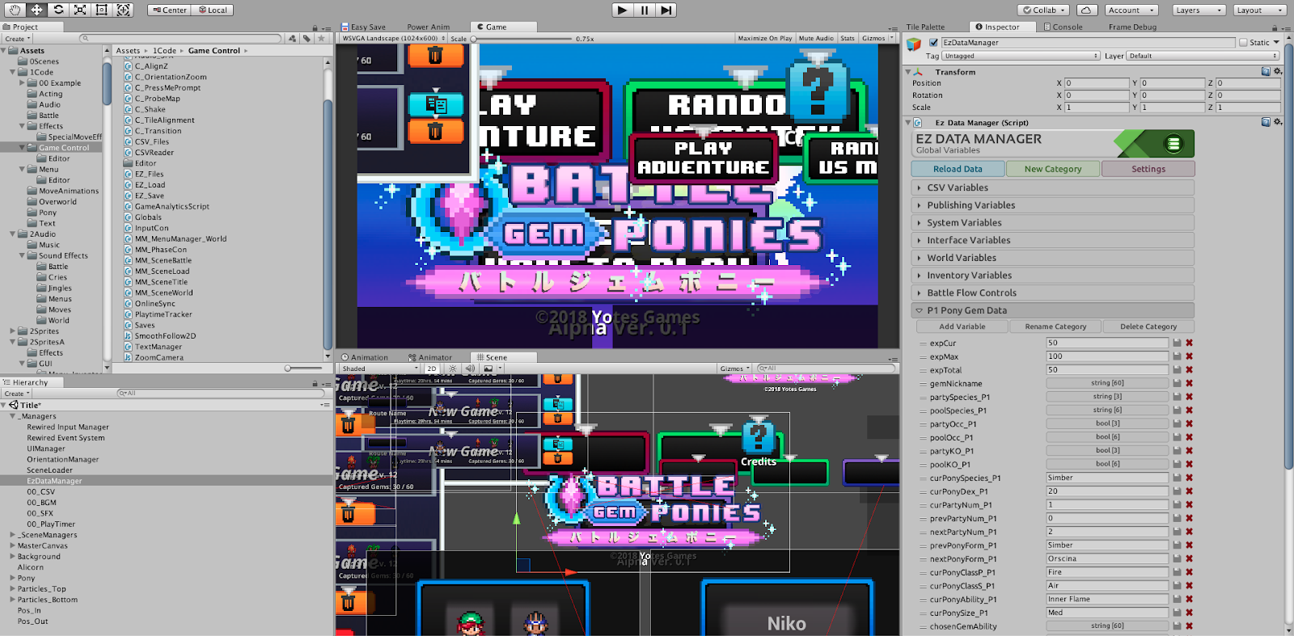This screenshot has width=1294, height=636.
Task: Select the Scale tool in the toolbar
Action: pos(80,10)
